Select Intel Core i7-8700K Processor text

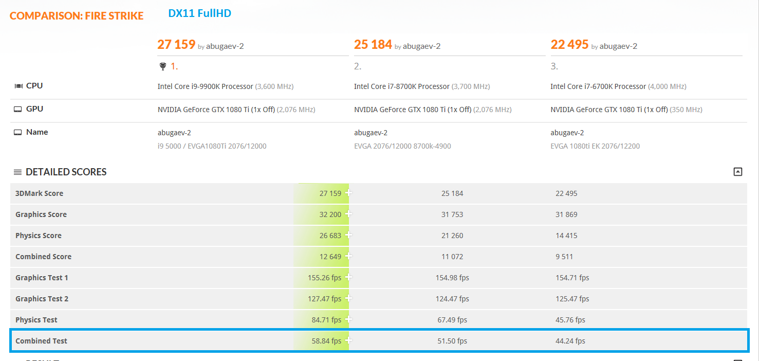pyautogui.click(x=402, y=86)
